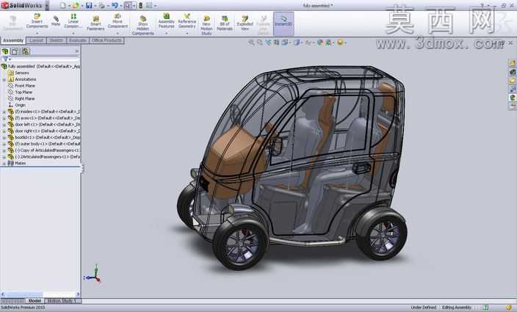Select the Sensors tree item

22,73
